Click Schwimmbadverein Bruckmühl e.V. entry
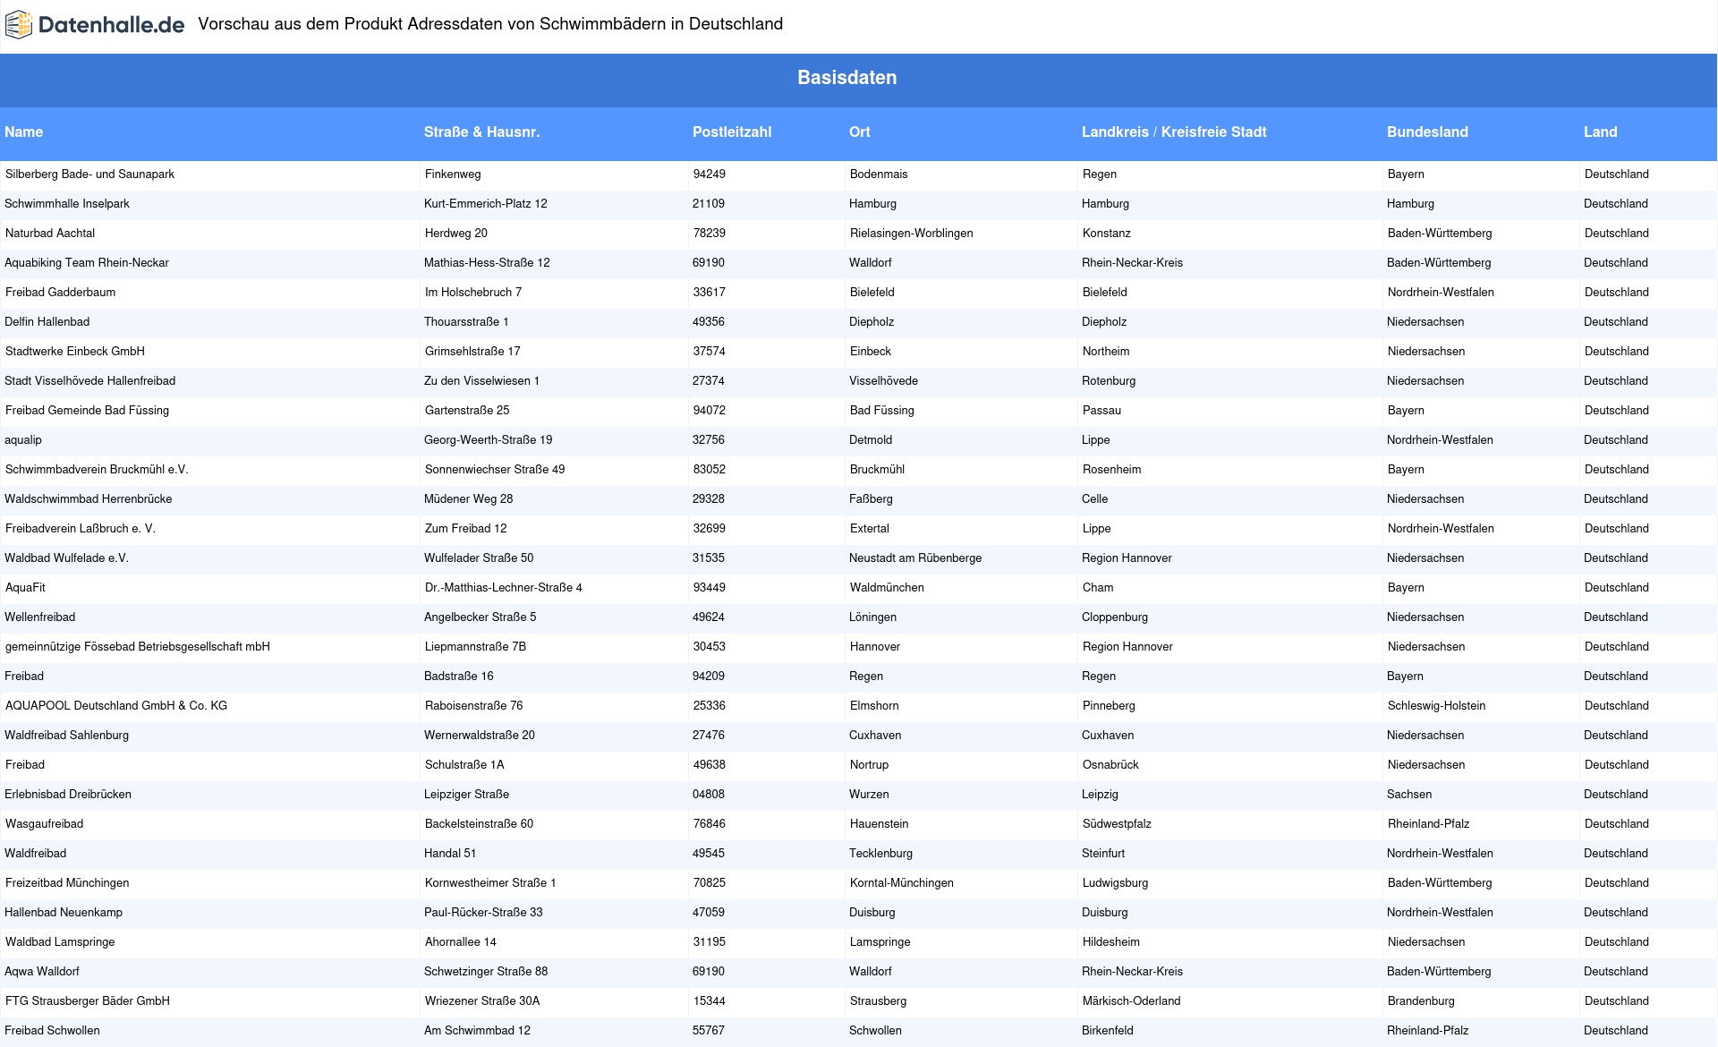 97,470
